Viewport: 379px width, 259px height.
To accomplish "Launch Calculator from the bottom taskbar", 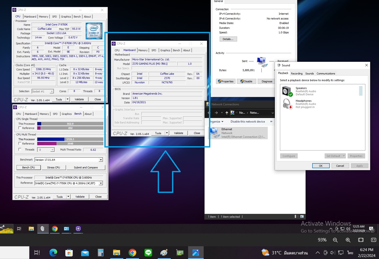I will tap(101, 253).
